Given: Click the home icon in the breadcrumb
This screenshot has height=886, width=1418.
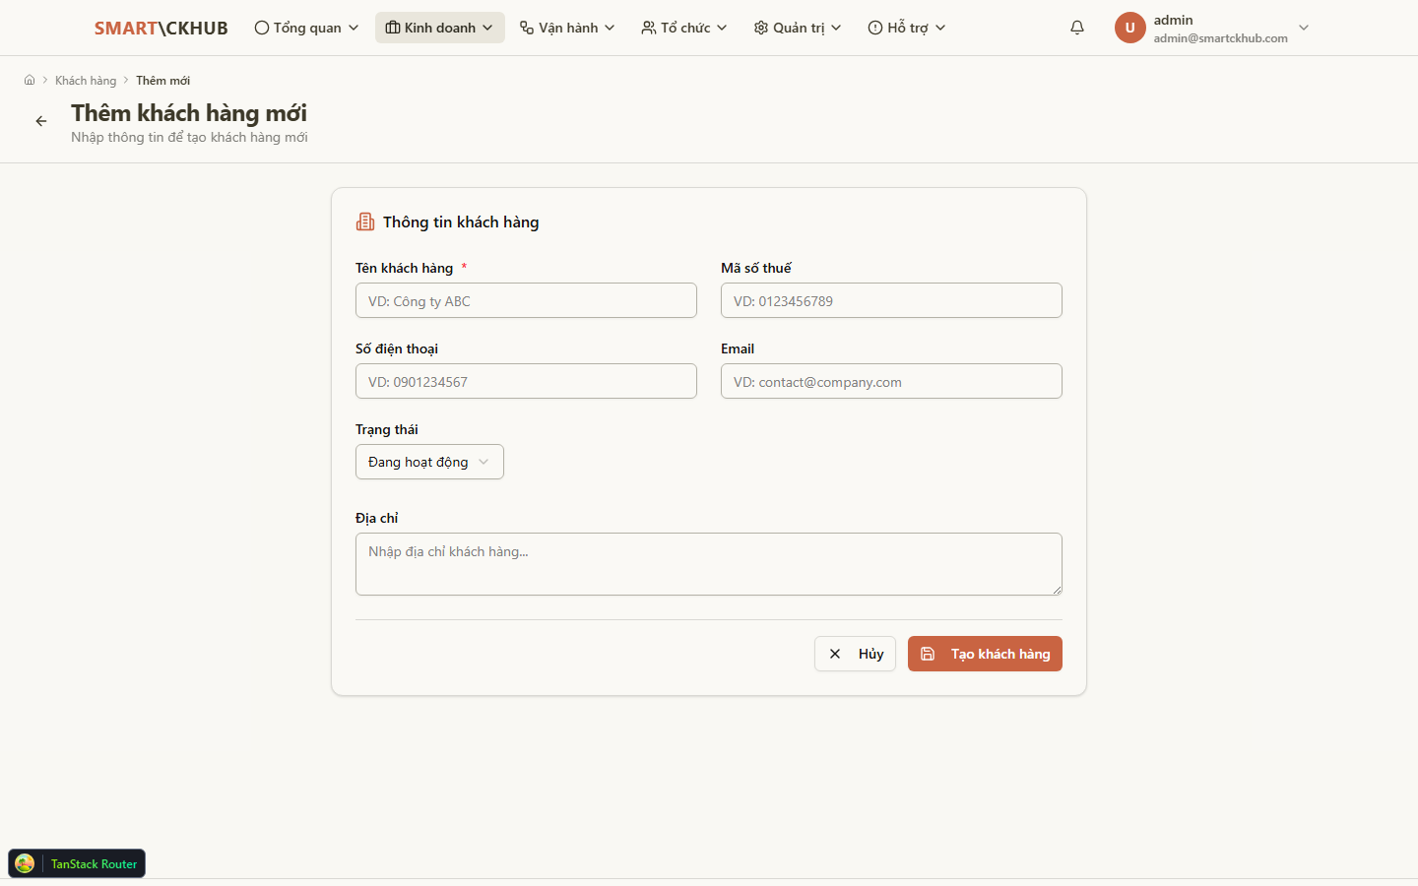Looking at the screenshot, I should [30, 81].
